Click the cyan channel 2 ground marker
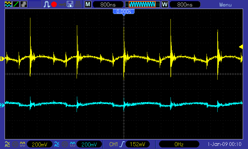Image resolution: width=248 pixels, height=149 pixels. [2, 105]
